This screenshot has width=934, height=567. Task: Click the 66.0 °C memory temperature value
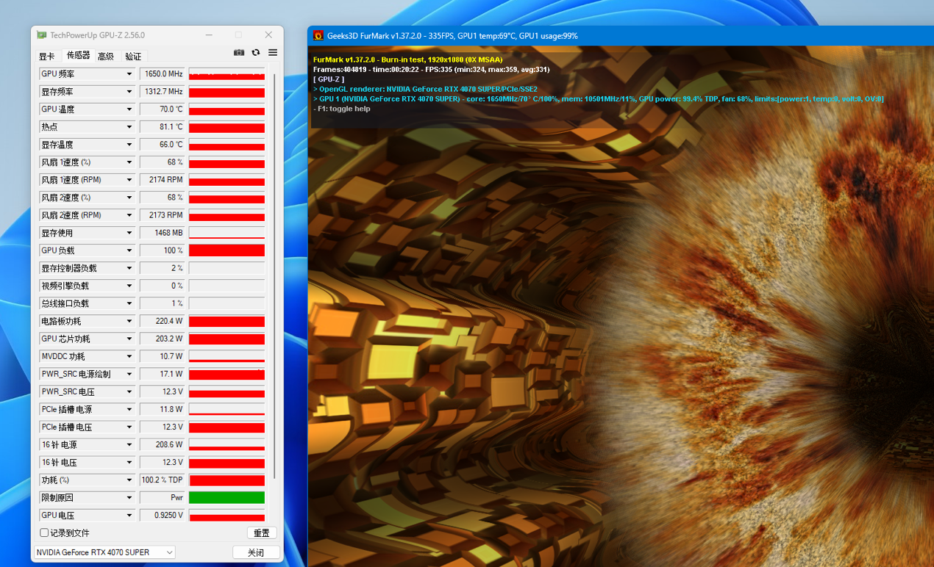[162, 145]
